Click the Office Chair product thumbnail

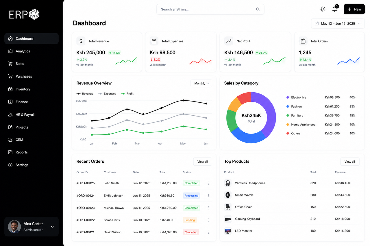tap(228, 207)
